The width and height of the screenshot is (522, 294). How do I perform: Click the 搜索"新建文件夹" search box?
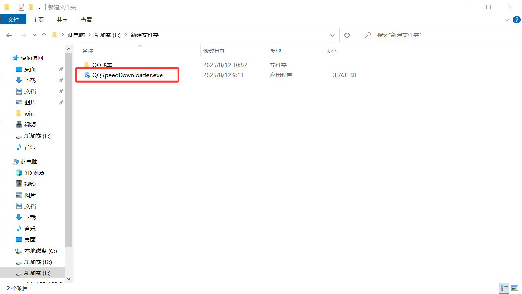point(437,35)
